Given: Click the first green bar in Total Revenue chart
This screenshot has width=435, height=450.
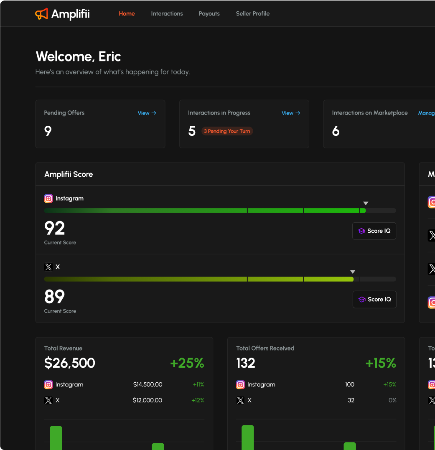Looking at the screenshot, I should tap(56, 437).
